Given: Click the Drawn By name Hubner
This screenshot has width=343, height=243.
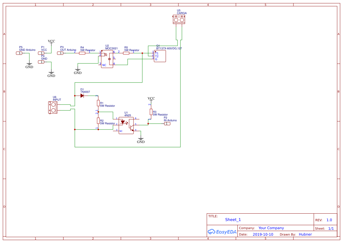Looking at the screenshot, I should click(305, 234).
